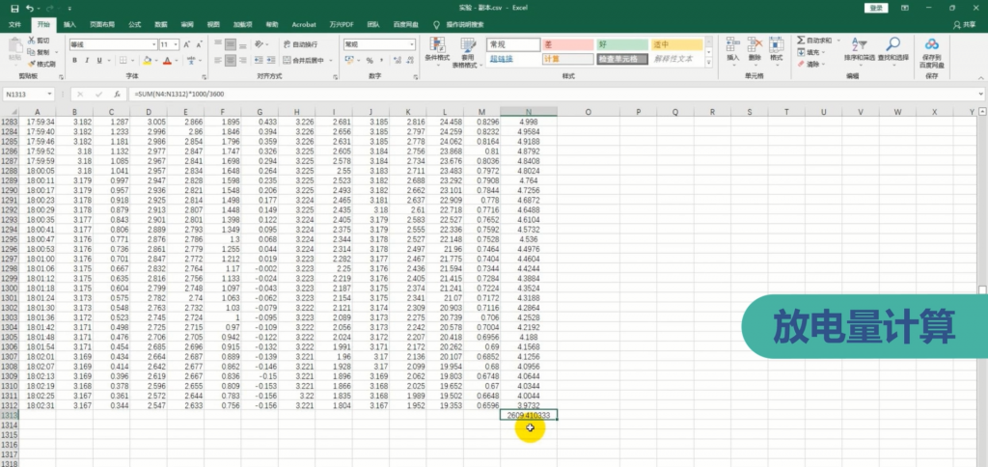The image size is (988, 467).
Task: Click the Share (共享) button
Action: click(x=964, y=24)
